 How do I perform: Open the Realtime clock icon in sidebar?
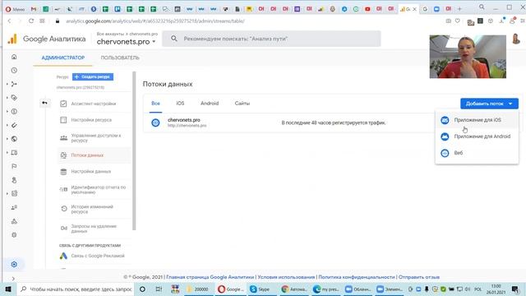tap(14, 71)
